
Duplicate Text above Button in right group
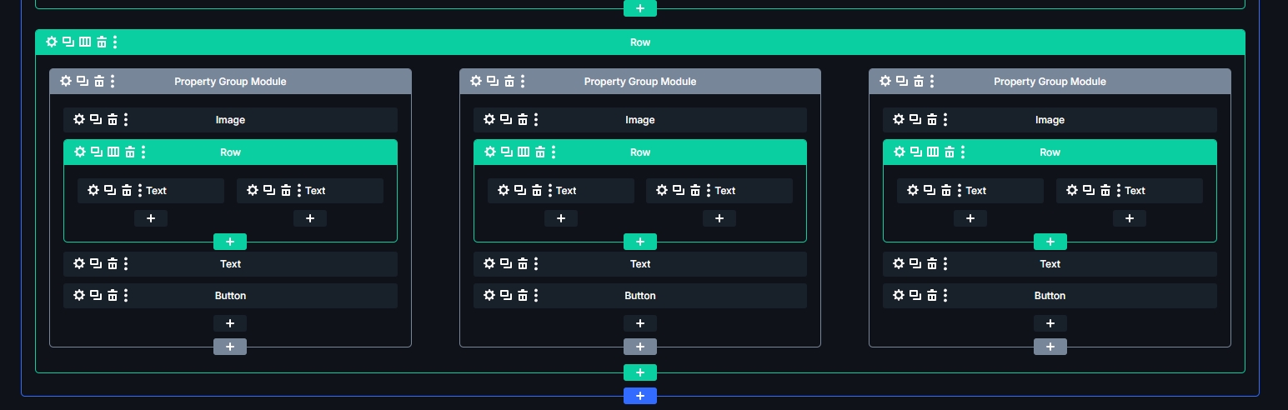pyautogui.click(x=915, y=263)
